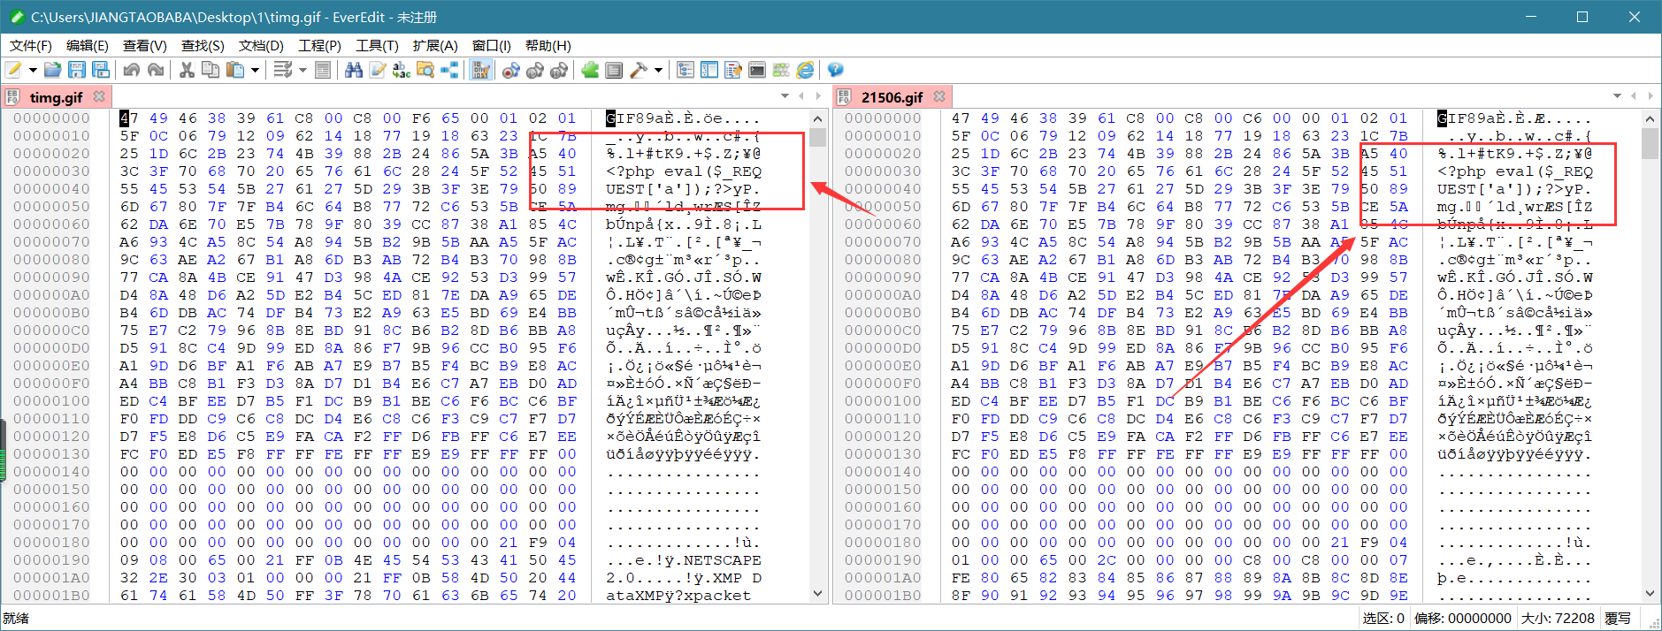Open the 帮助(H) menu
The image size is (1662, 631).
click(x=548, y=45)
